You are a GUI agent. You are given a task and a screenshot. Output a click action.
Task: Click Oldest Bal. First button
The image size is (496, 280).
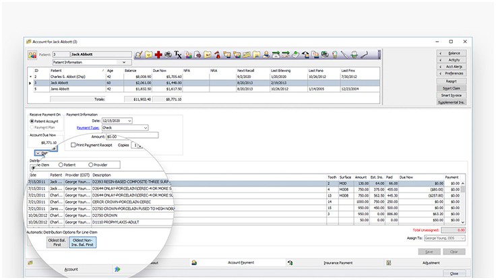coord(57,242)
